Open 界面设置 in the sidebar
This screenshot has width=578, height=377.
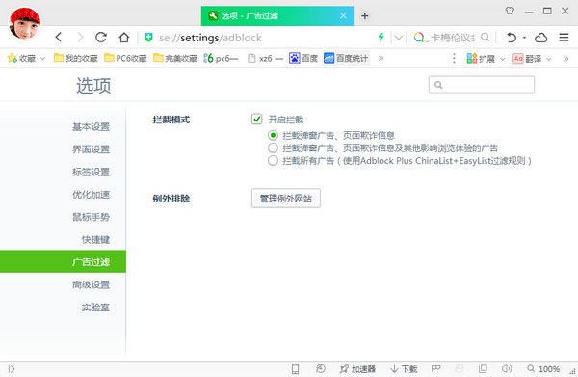(92, 149)
